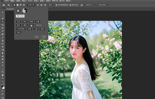Open the Edit Toolbar three-dots menu
Image resolution: width=155 pixels, height=99 pixels.
click(x=3, y=81)
